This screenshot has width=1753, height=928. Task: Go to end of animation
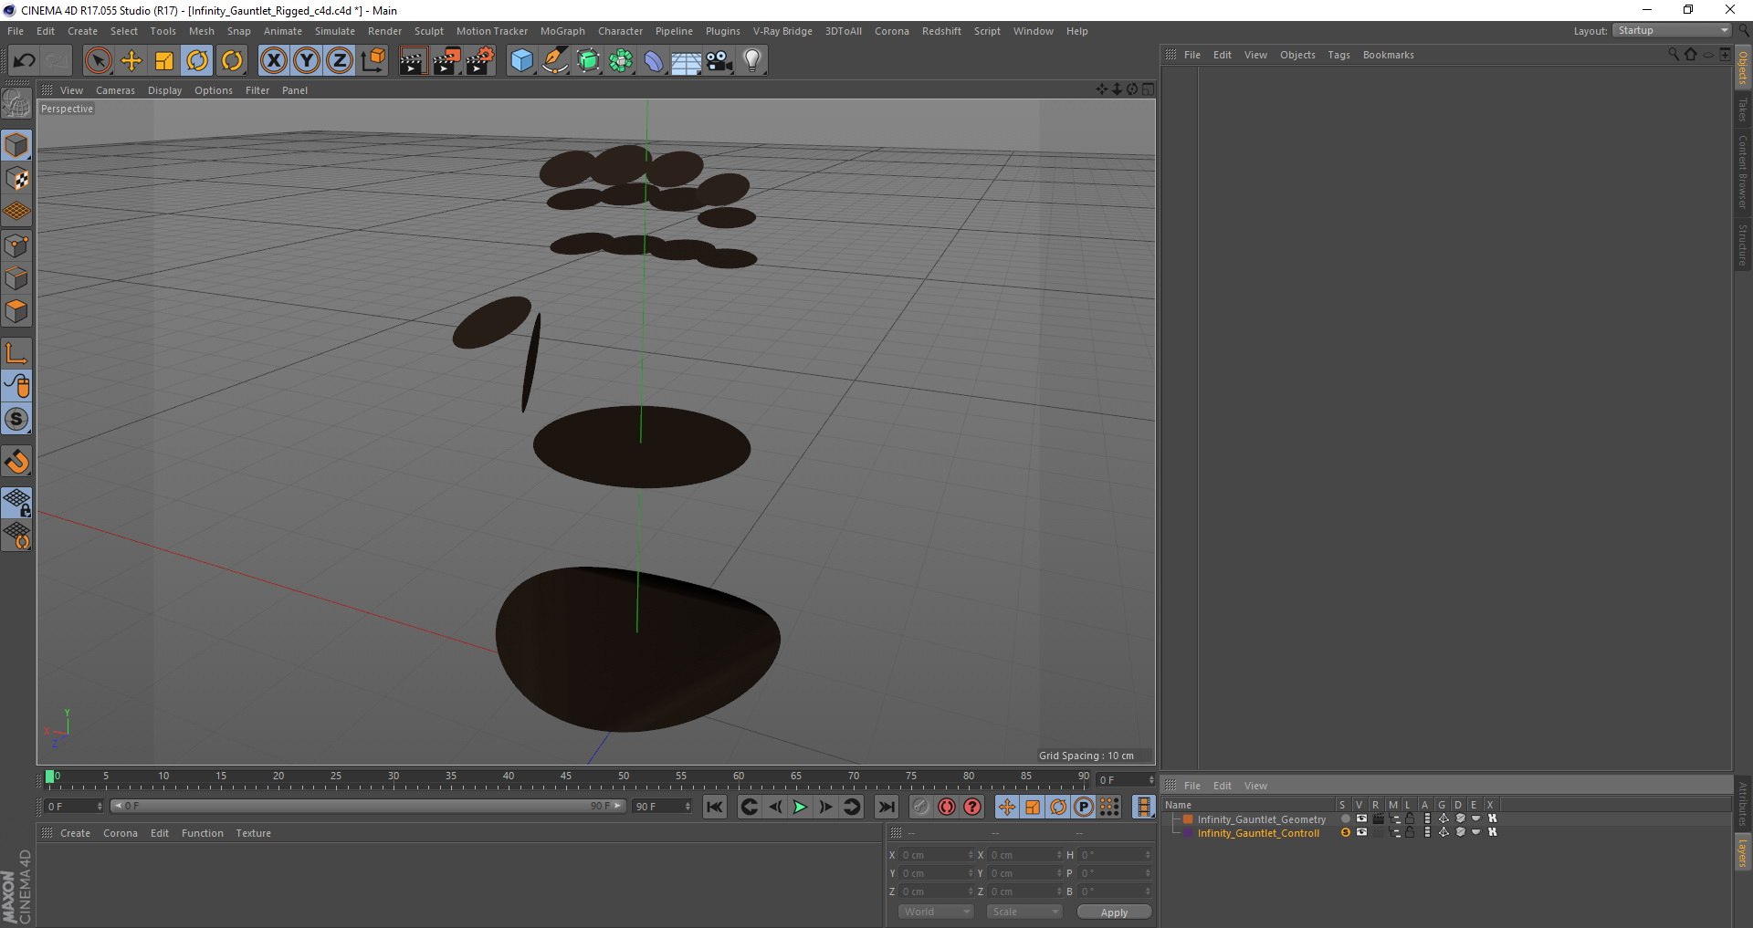point(886,807)
